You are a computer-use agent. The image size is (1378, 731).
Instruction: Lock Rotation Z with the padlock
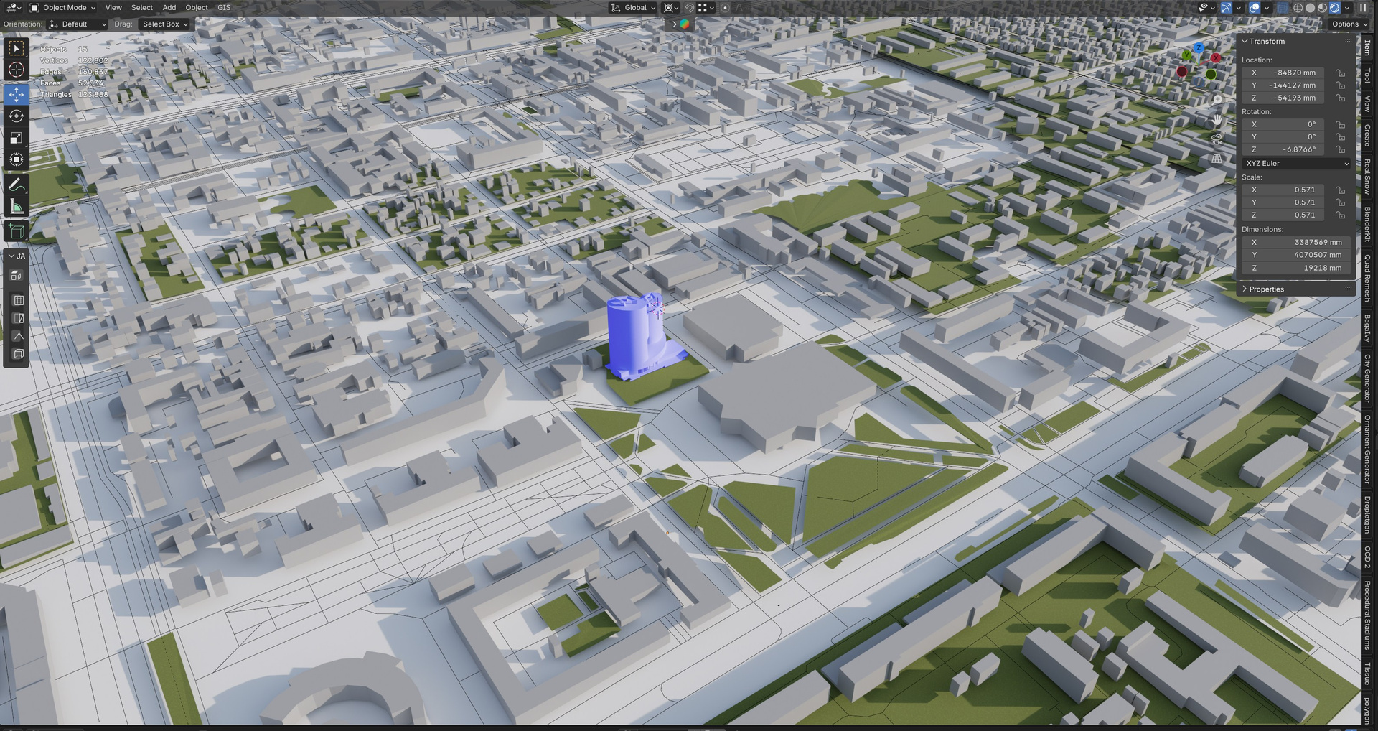coord(1340,149)
